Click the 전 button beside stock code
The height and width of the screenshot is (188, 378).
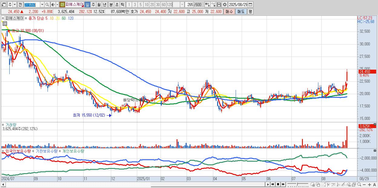20,5
